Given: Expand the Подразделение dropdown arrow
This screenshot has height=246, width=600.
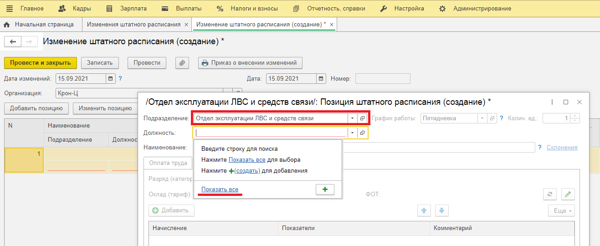Looking at the screenshot, I should point(352,118).
